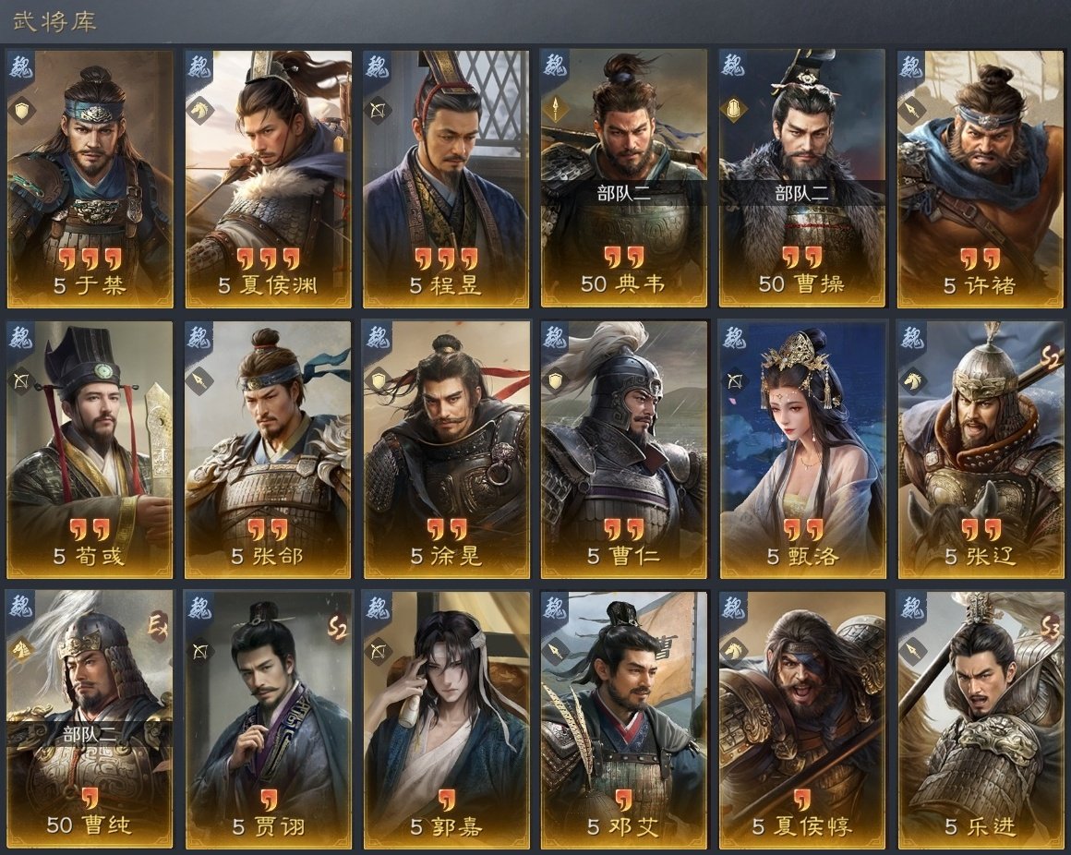
Task: Pick the 夏侯惇 general card
Action: [x=802, y=720]
